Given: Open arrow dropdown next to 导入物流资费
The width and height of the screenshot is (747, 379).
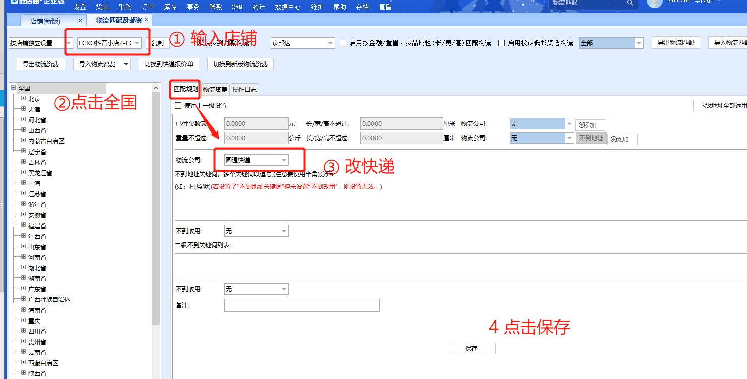Looking at the screenshot, I should tap(126, 64).
